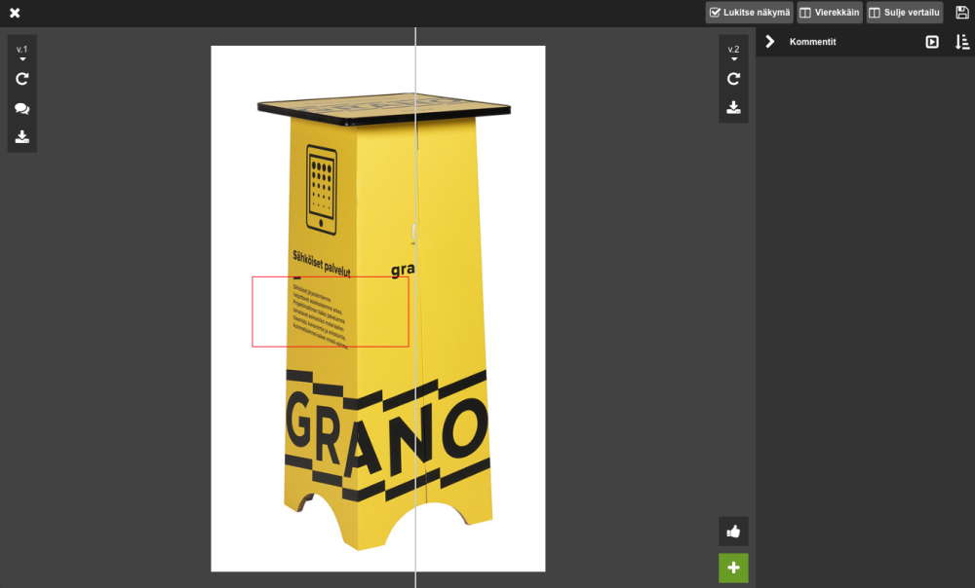Image resolution: width=975 pixels, height=588 pixels.
Task: Open comments bubble icon for v.1
Action: pyautogui.click(x=21, y=109)
